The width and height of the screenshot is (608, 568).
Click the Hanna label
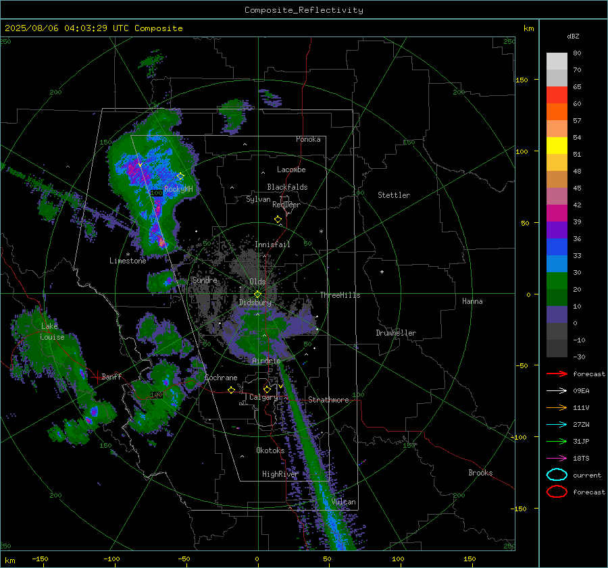tap(472, 301)
